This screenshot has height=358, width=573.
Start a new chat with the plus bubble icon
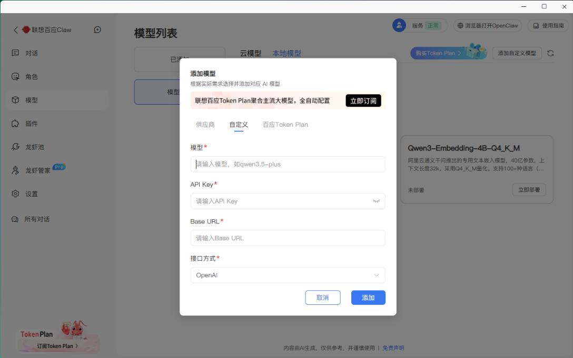click(97, 29)
